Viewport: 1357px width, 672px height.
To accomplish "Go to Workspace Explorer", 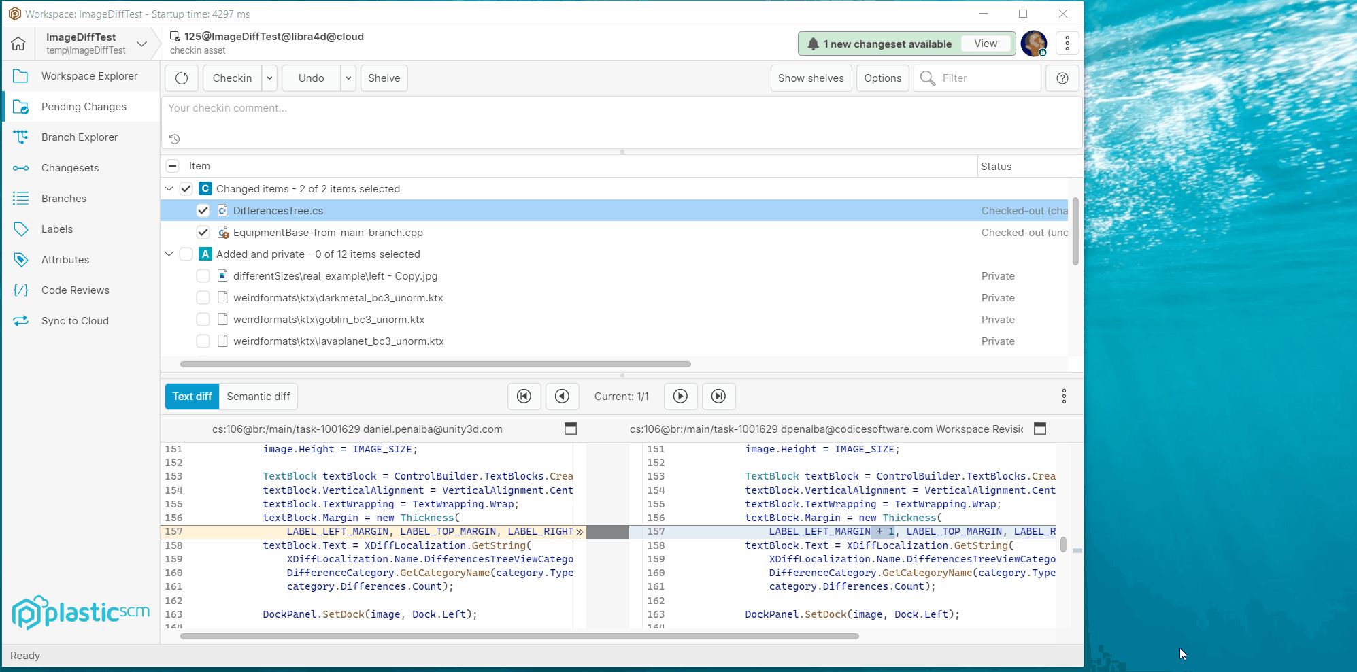I will (x=88, y=75).
